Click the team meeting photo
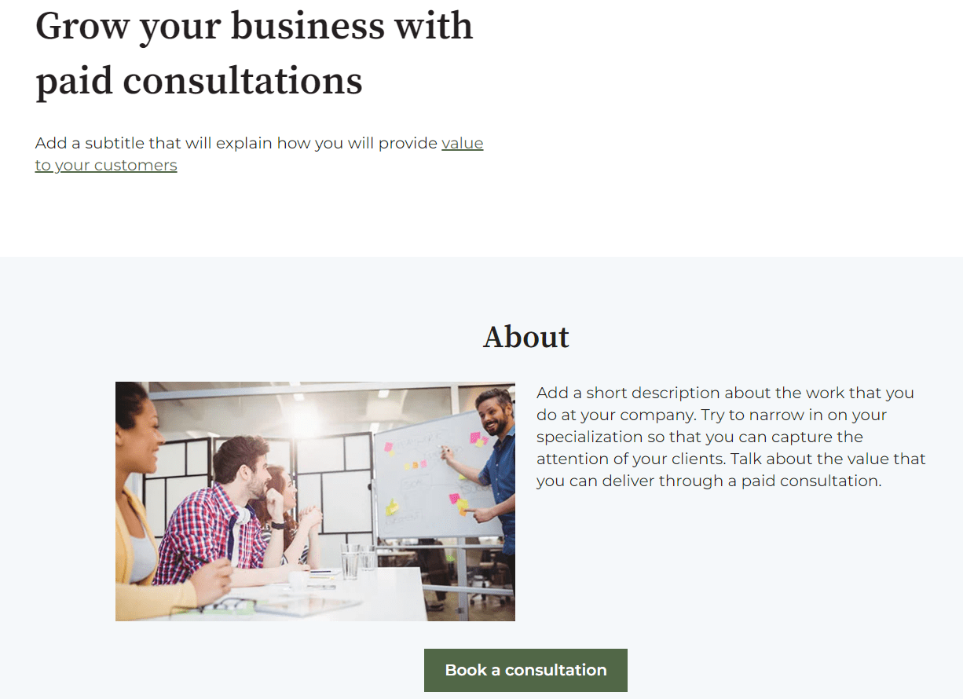The image size is (963, 699). [314, 501]
